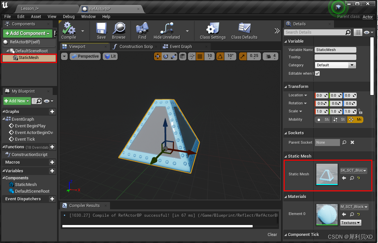Expand toolbar overflow chevrons
This screenshot has width=378, height=243.
pyautogui.click(x=277, y=31)
